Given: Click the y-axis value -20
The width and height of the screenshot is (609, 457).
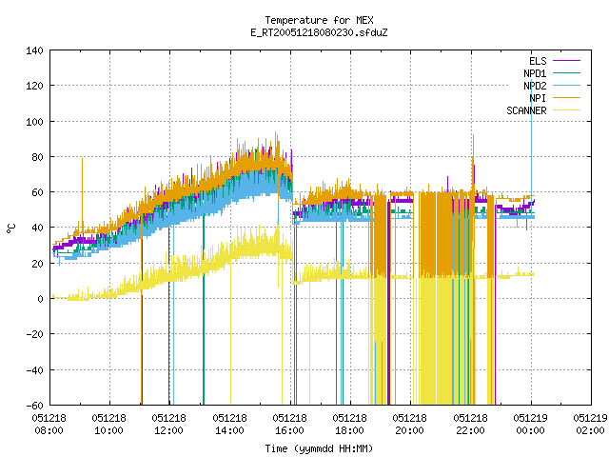Looking at the screenshot, I should [34, 334].
